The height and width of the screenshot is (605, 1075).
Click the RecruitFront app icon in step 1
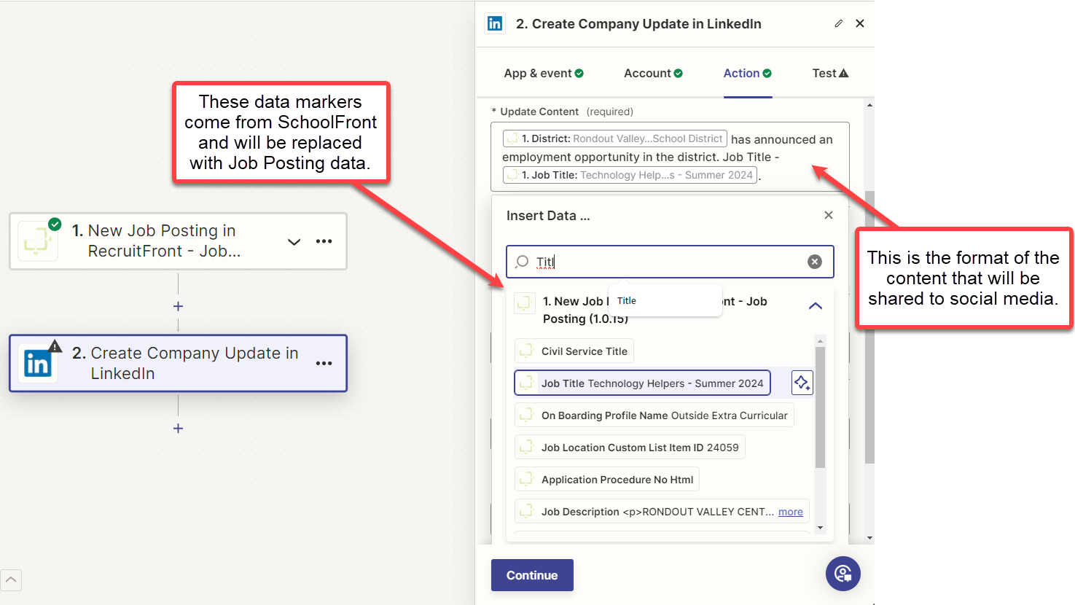point(37,241)
